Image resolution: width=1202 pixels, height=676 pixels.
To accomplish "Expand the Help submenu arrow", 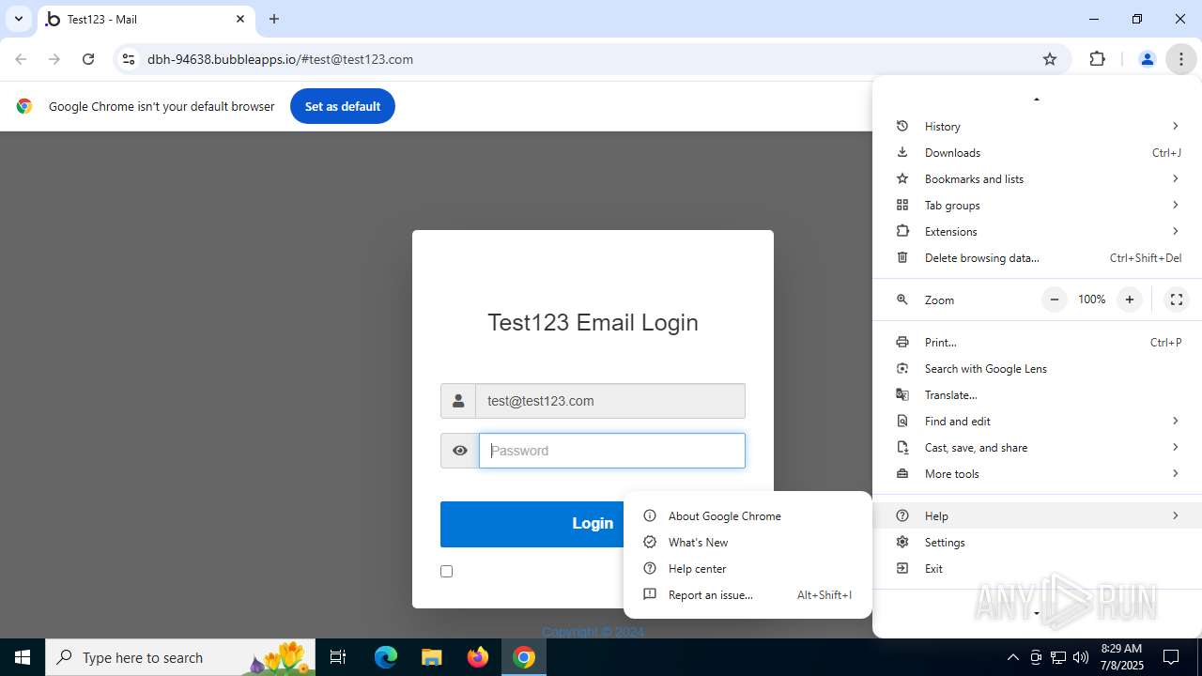I will (x=1175, y=515).
